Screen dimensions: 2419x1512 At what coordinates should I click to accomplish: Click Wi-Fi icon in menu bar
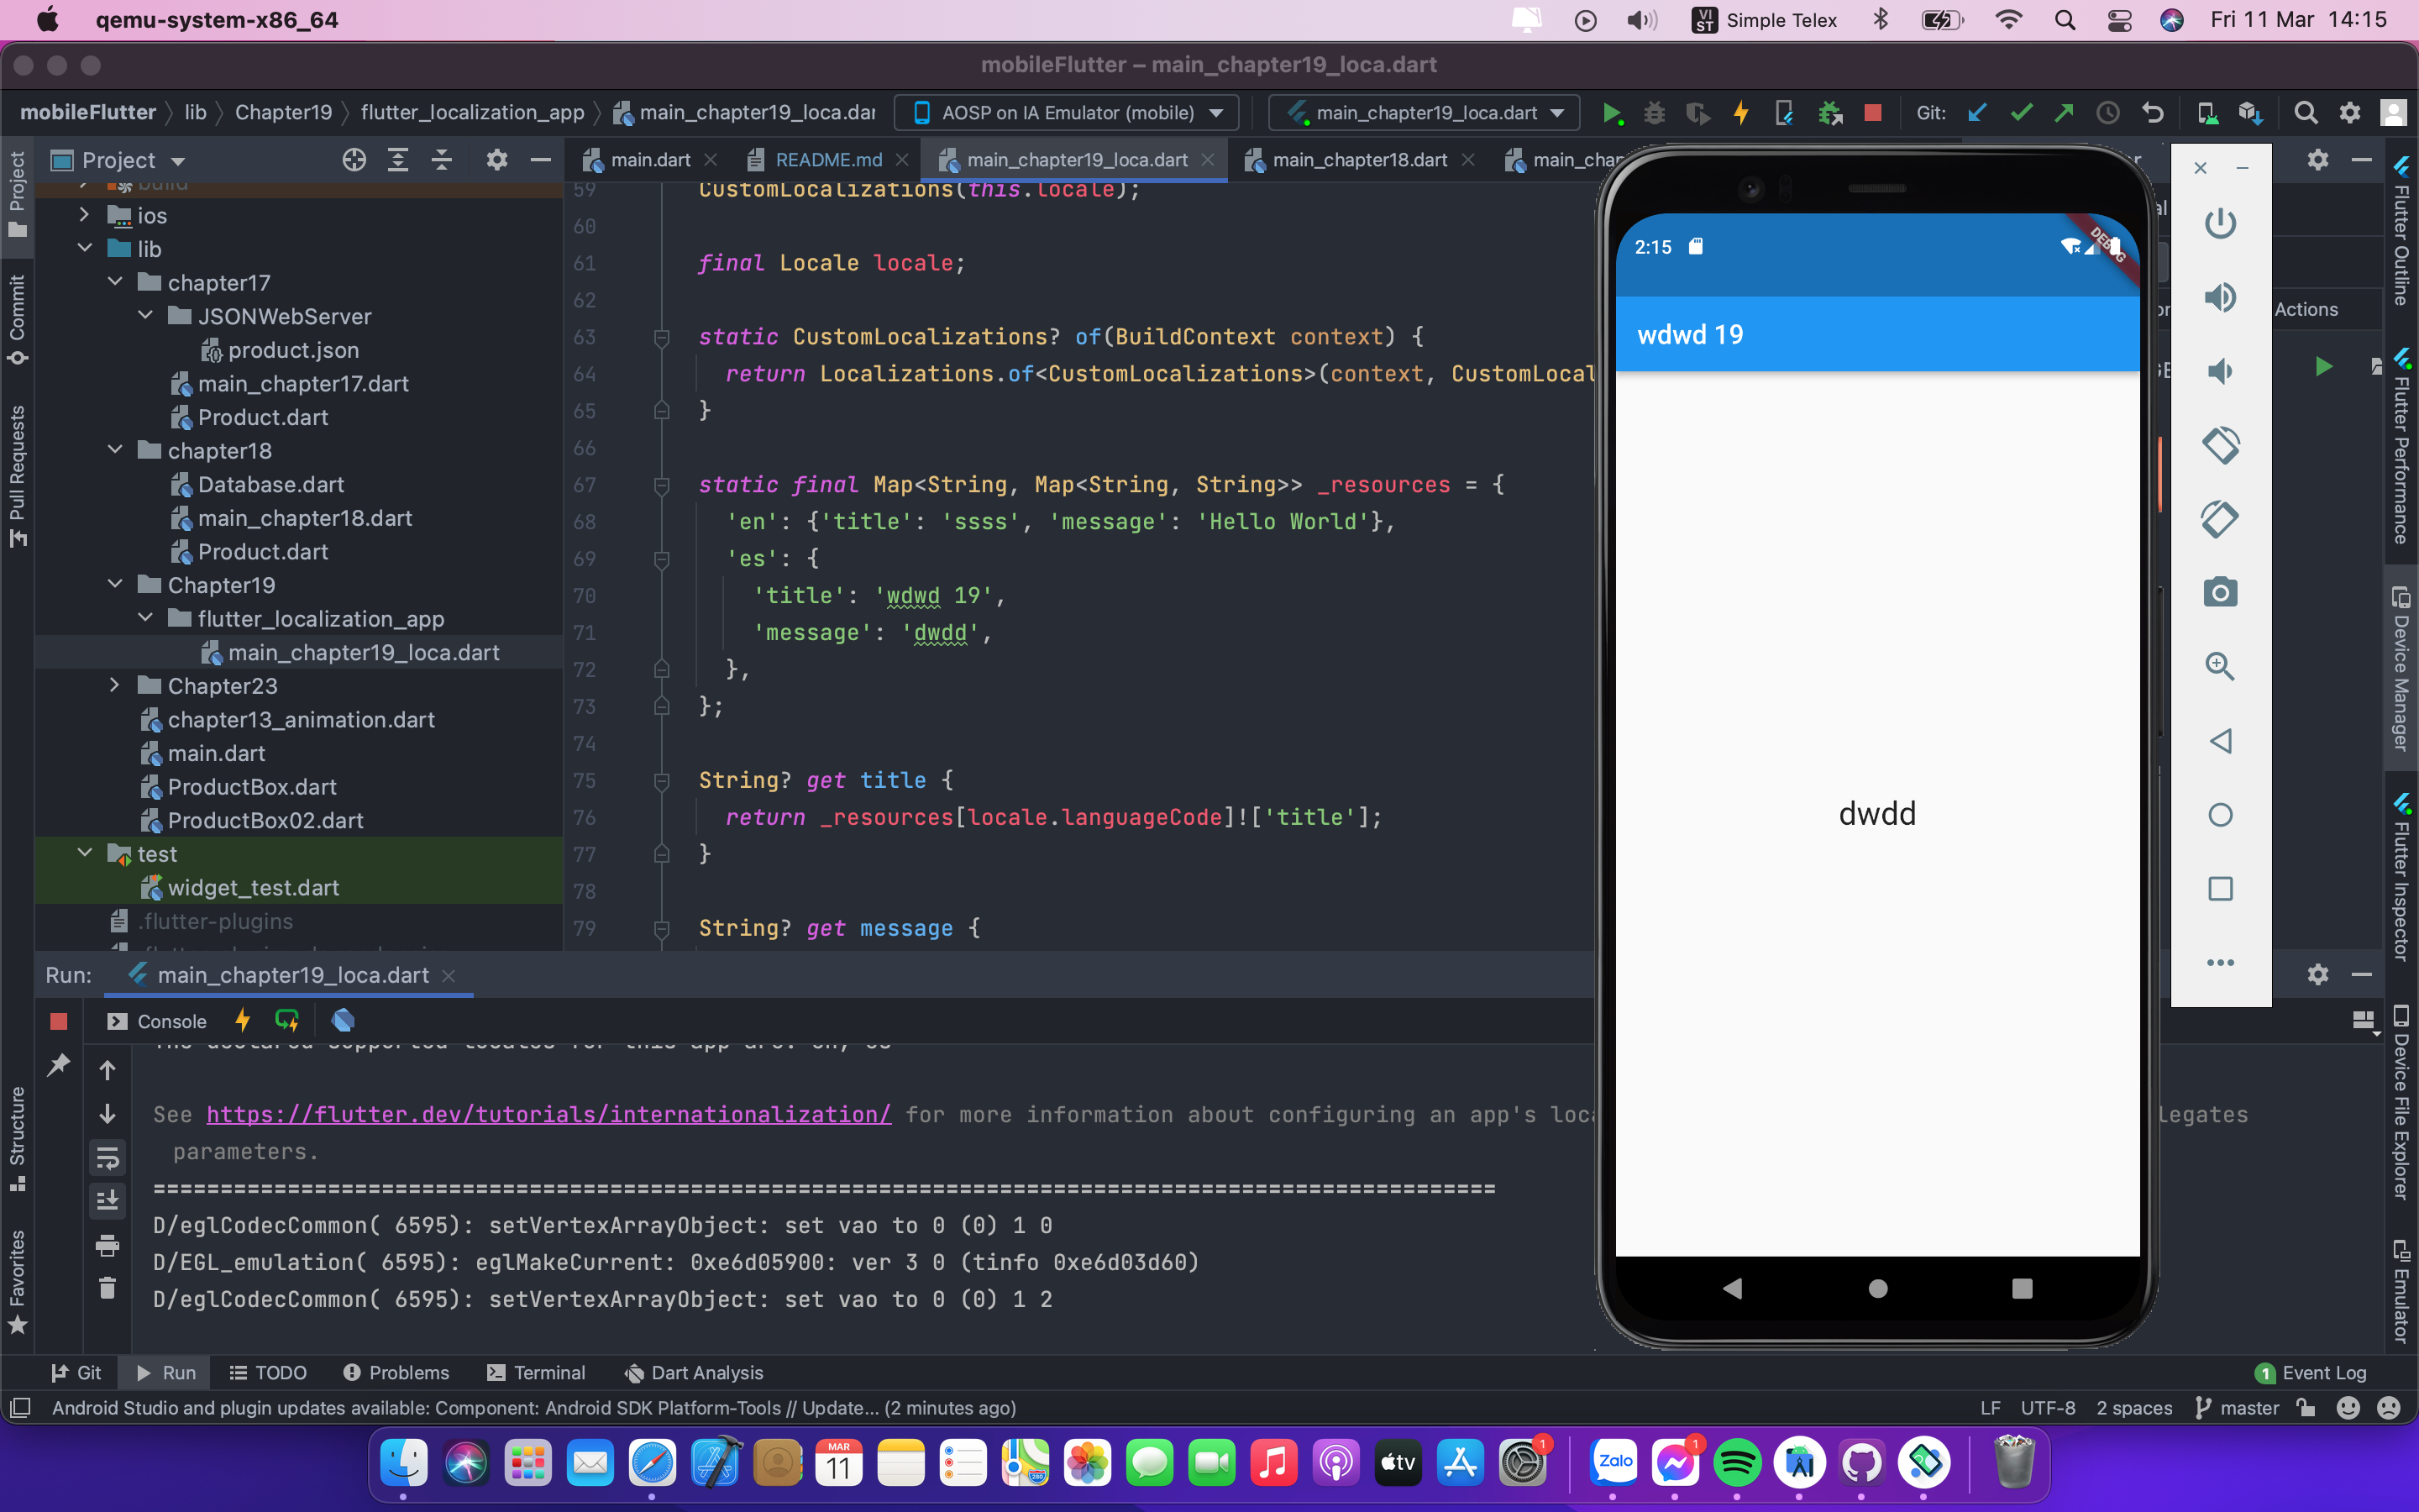coord(2007,20)
